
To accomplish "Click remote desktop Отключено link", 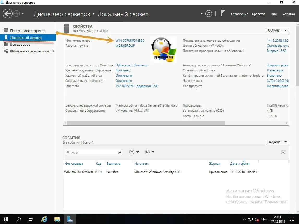I will (x=124, y=76).
